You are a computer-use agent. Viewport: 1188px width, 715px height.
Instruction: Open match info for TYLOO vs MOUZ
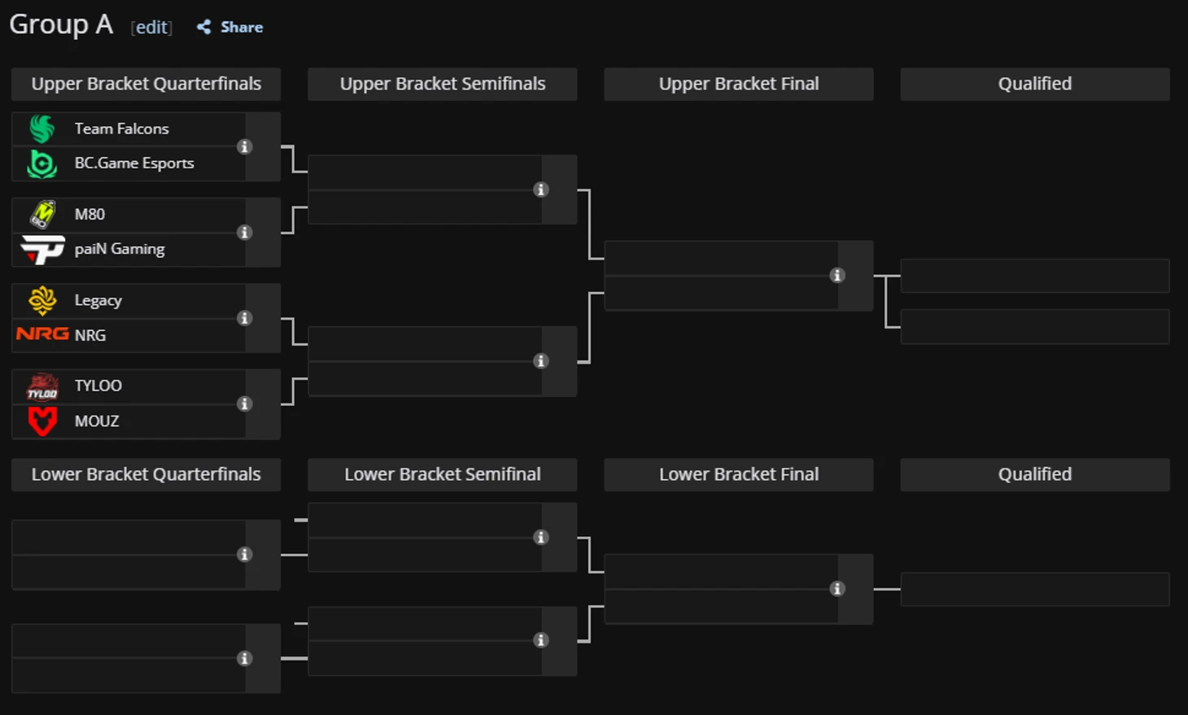pos(244,404)
